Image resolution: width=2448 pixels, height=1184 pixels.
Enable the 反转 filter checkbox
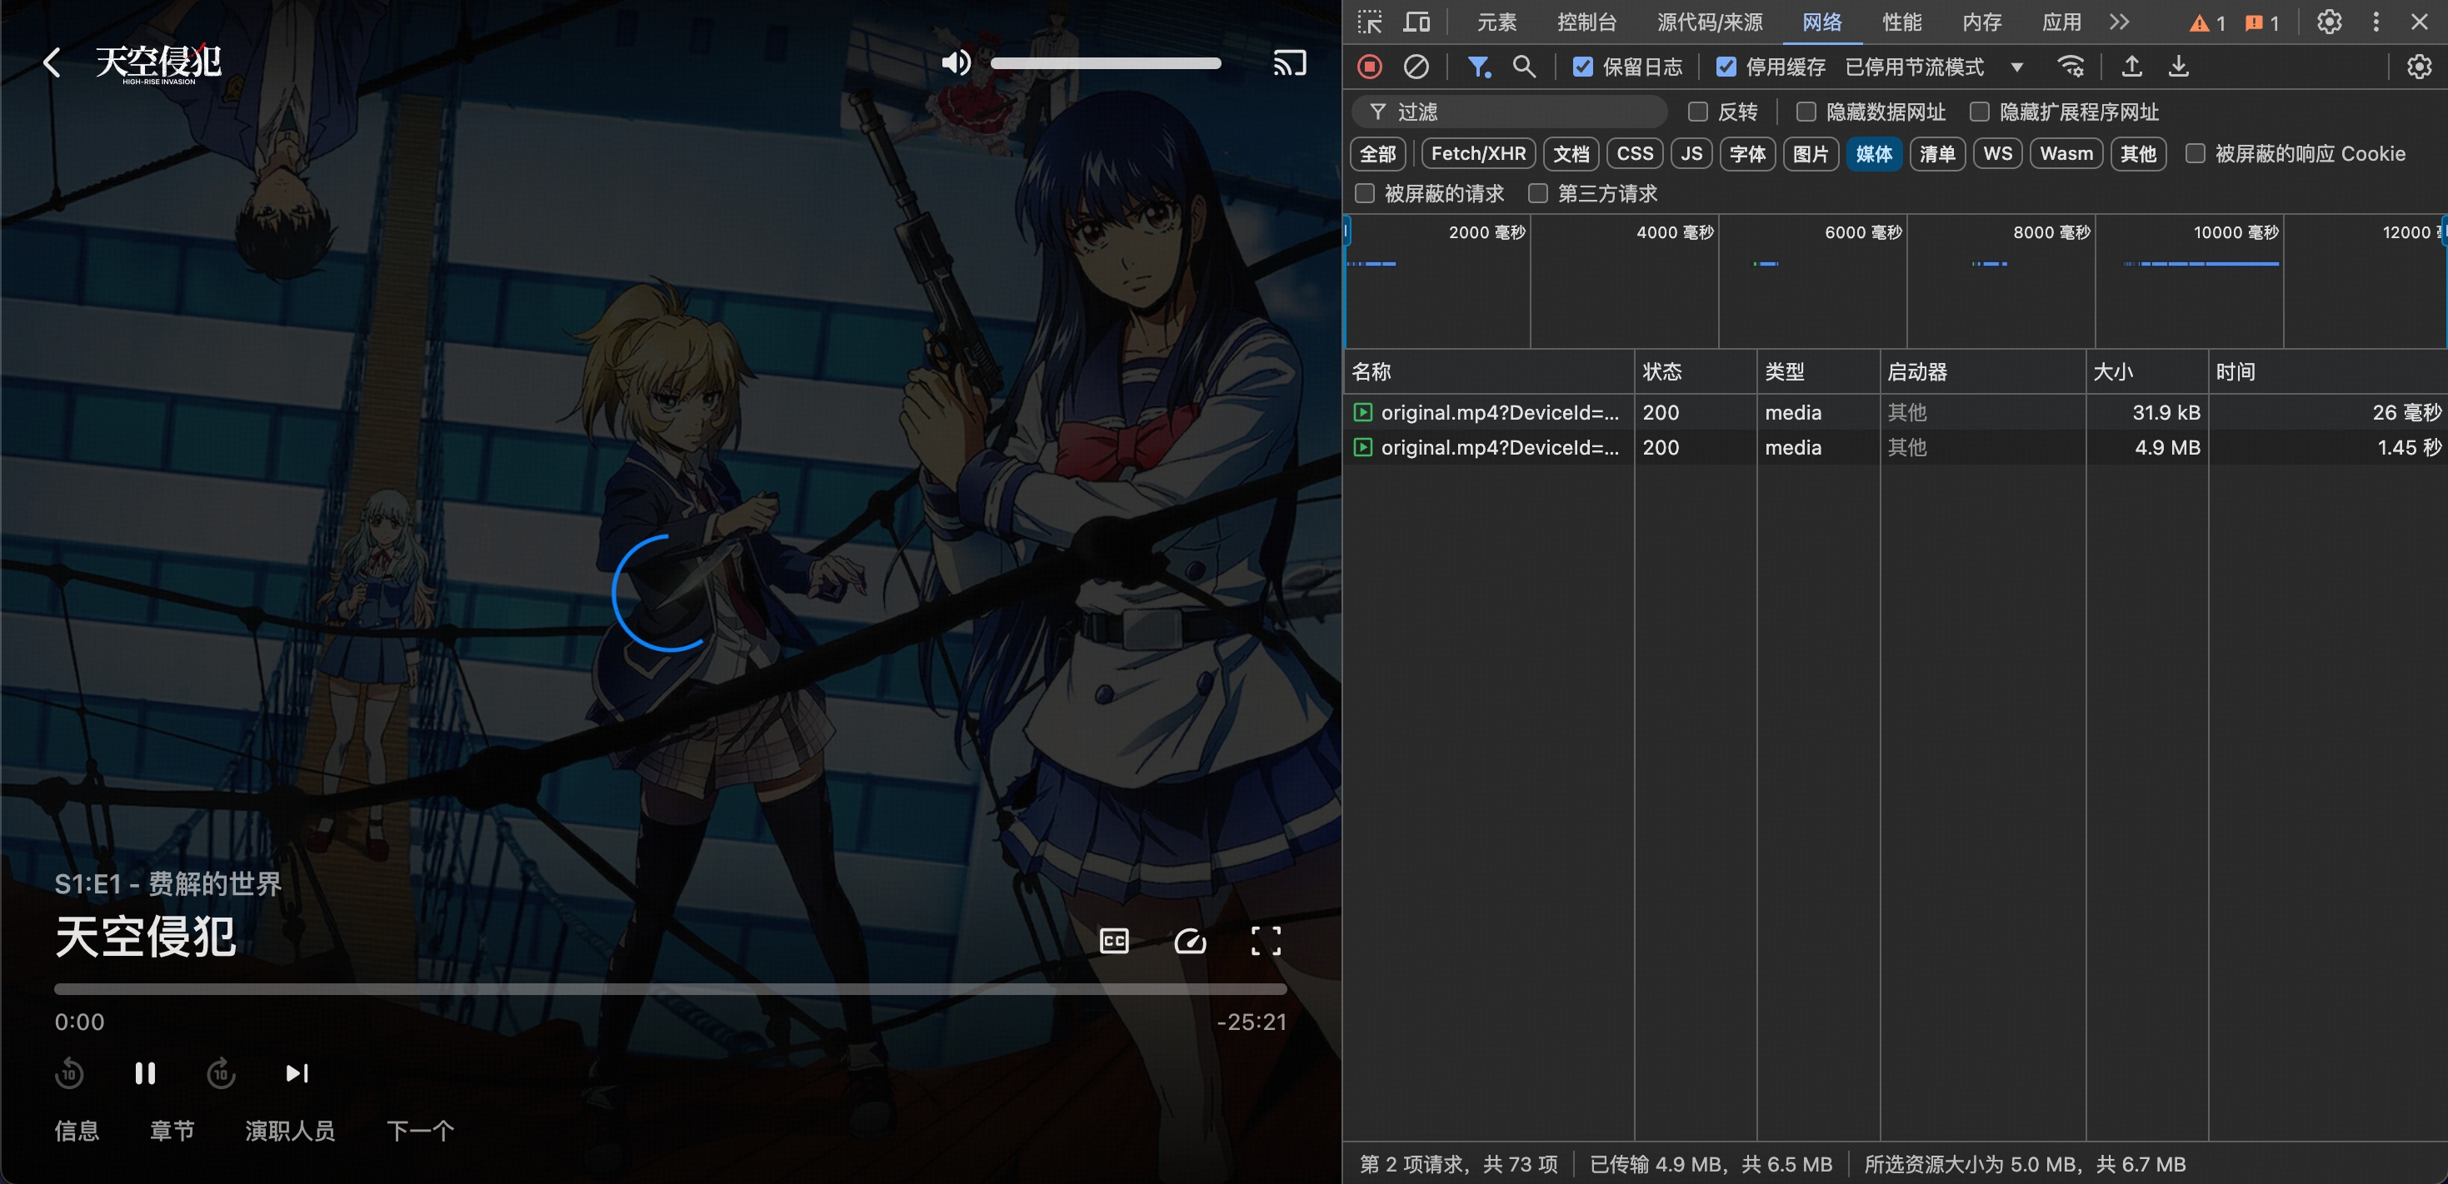[1697, 112]
